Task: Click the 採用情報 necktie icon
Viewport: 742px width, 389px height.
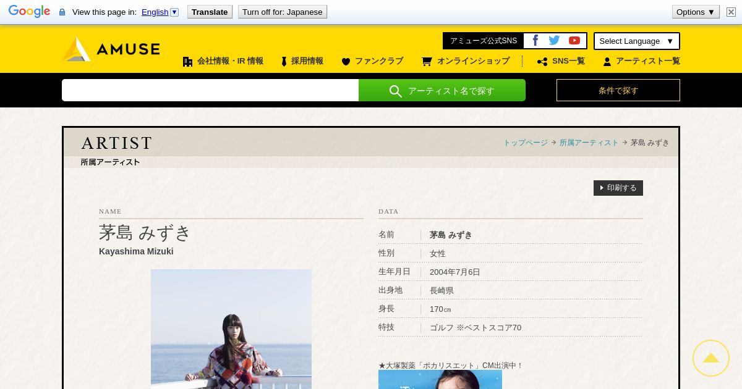Action: pos(284,62)
